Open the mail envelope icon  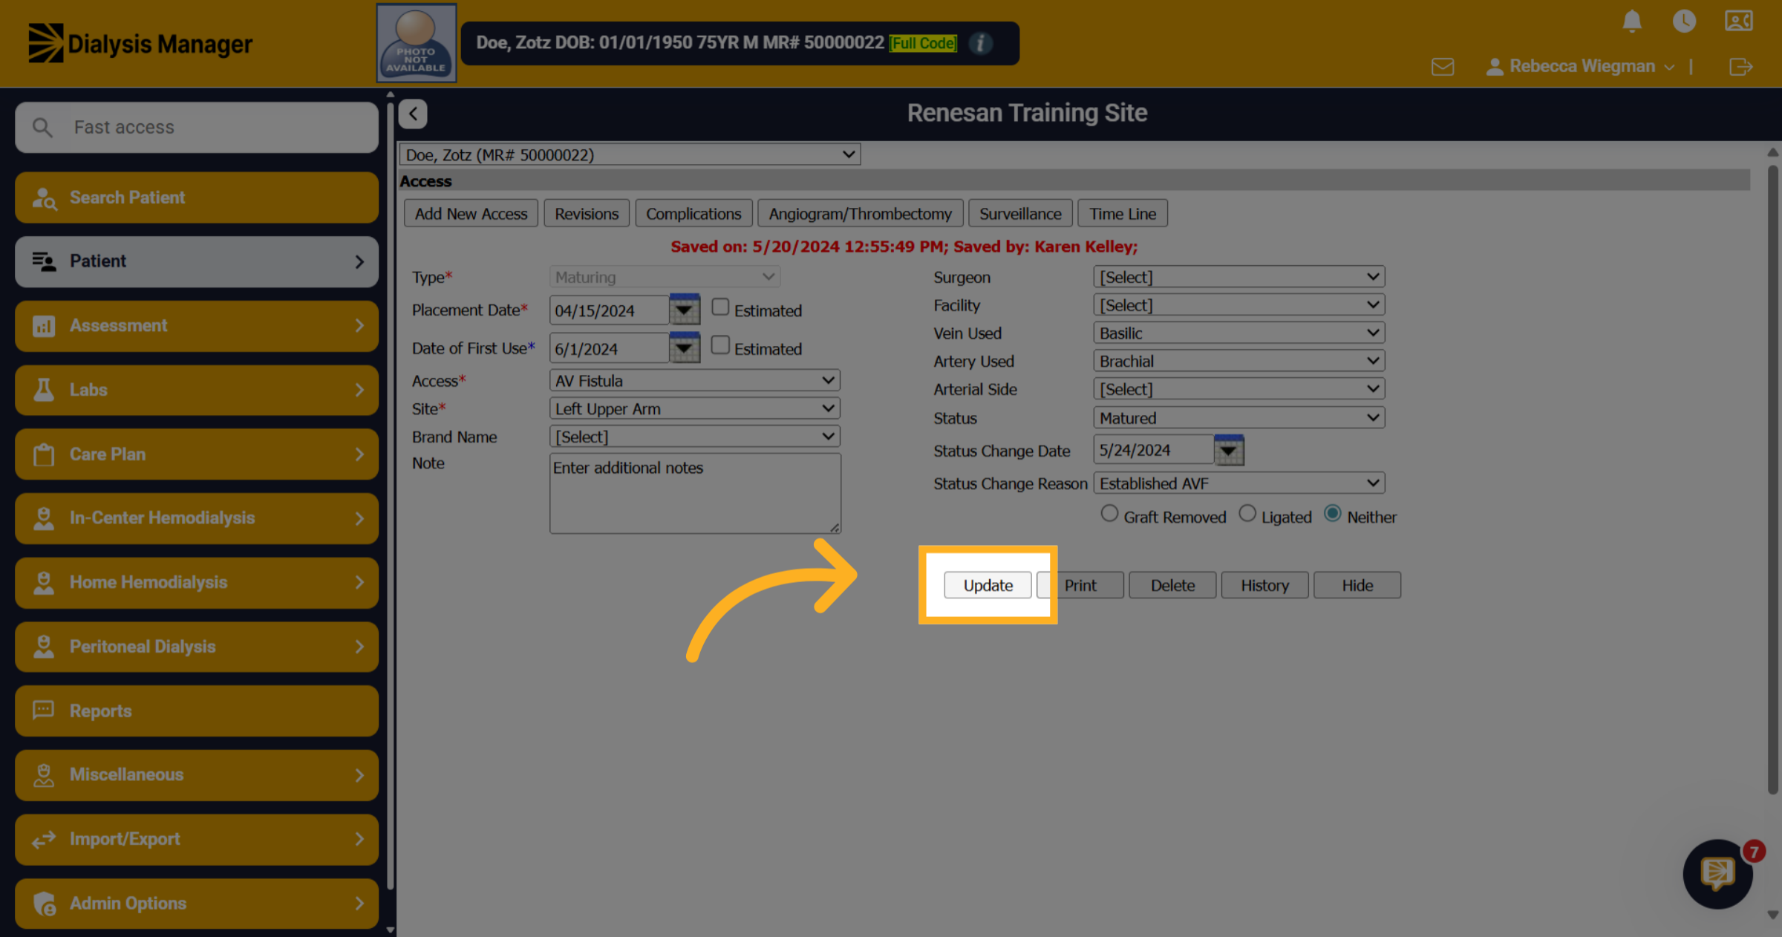click(x=1443, y=67)
